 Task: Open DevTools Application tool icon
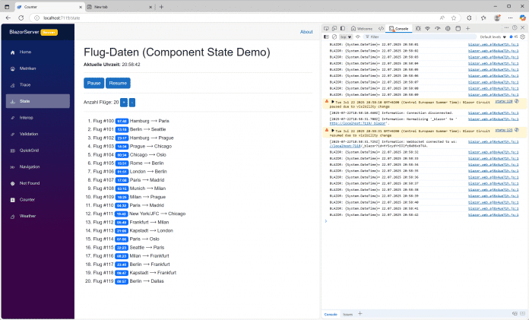coord(458,28)
